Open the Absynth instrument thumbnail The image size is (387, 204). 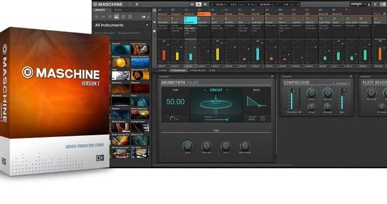click(121, 50)
